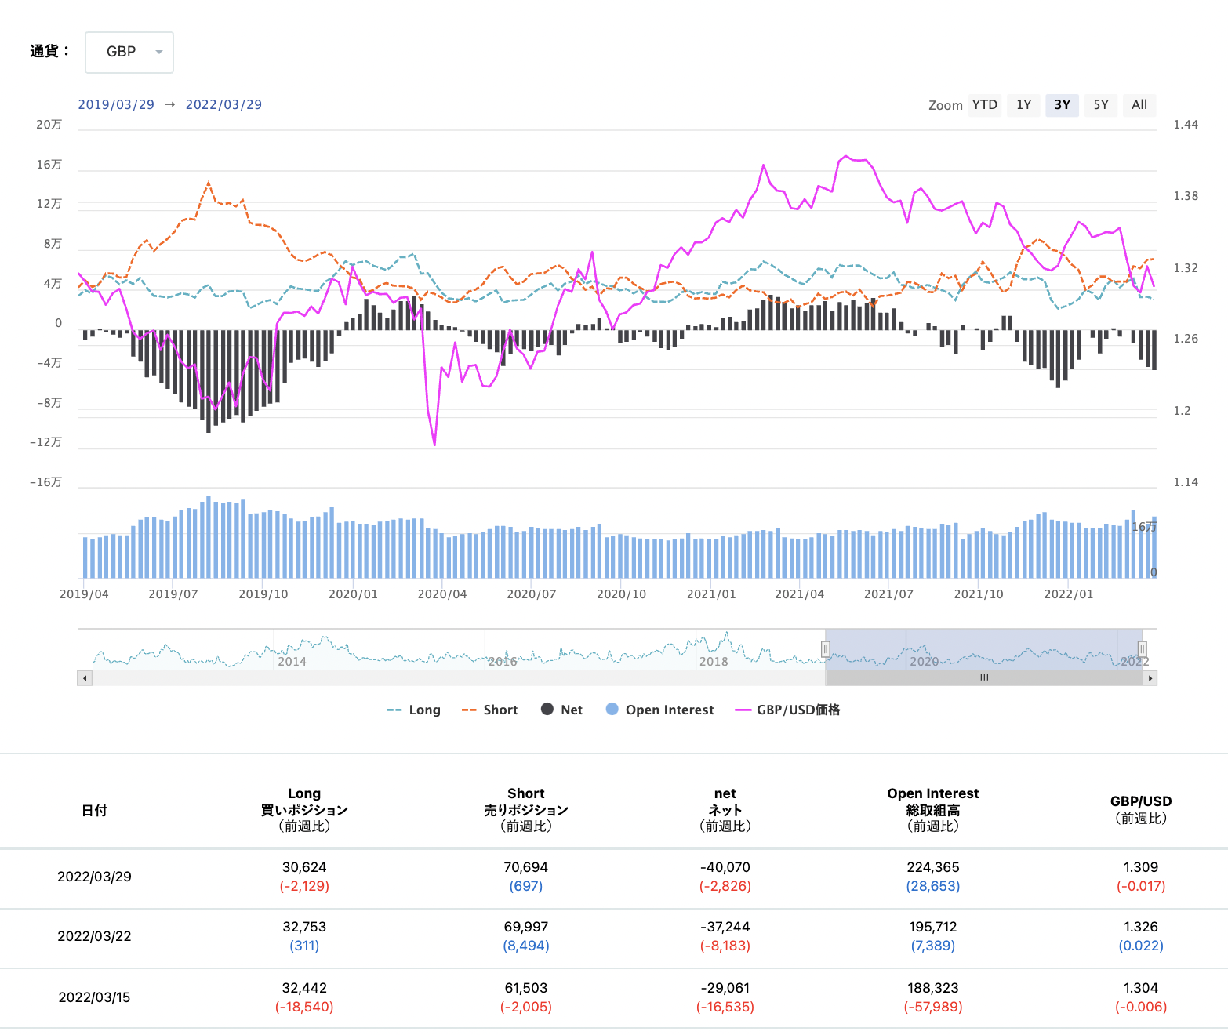
Task: Select the All zoom range
Action: point(1139,105)
